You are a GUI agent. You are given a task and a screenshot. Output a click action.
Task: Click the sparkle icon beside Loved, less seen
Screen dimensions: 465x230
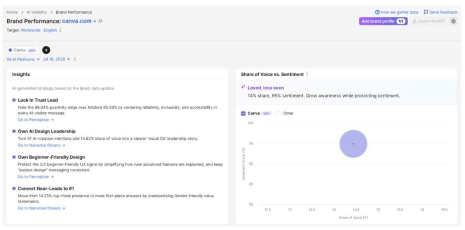[243, 87]
